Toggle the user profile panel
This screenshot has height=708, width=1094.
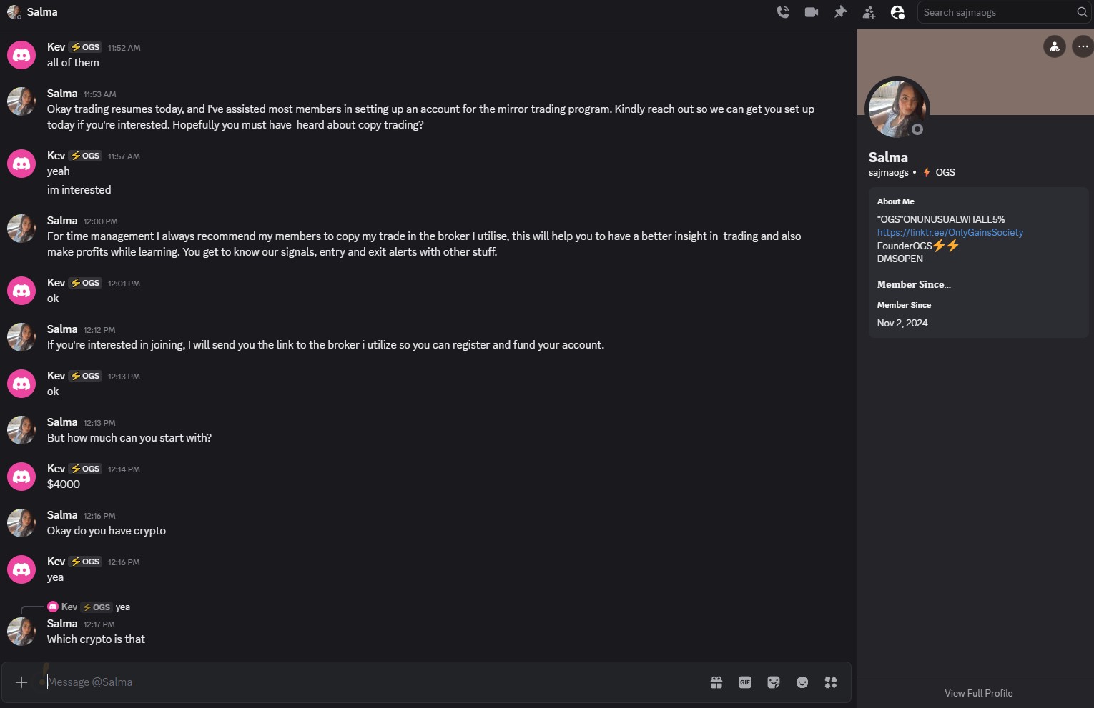pos(897,12)
